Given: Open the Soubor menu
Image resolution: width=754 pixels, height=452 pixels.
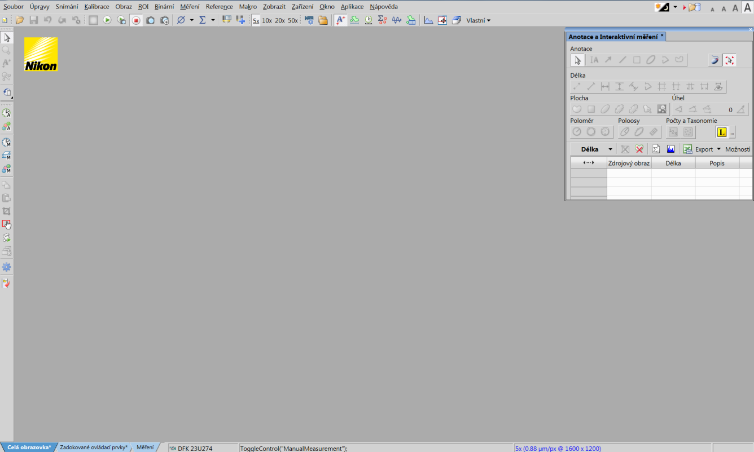Looking at the screenshot, I should pyautogui.click(x=14, y=7).
